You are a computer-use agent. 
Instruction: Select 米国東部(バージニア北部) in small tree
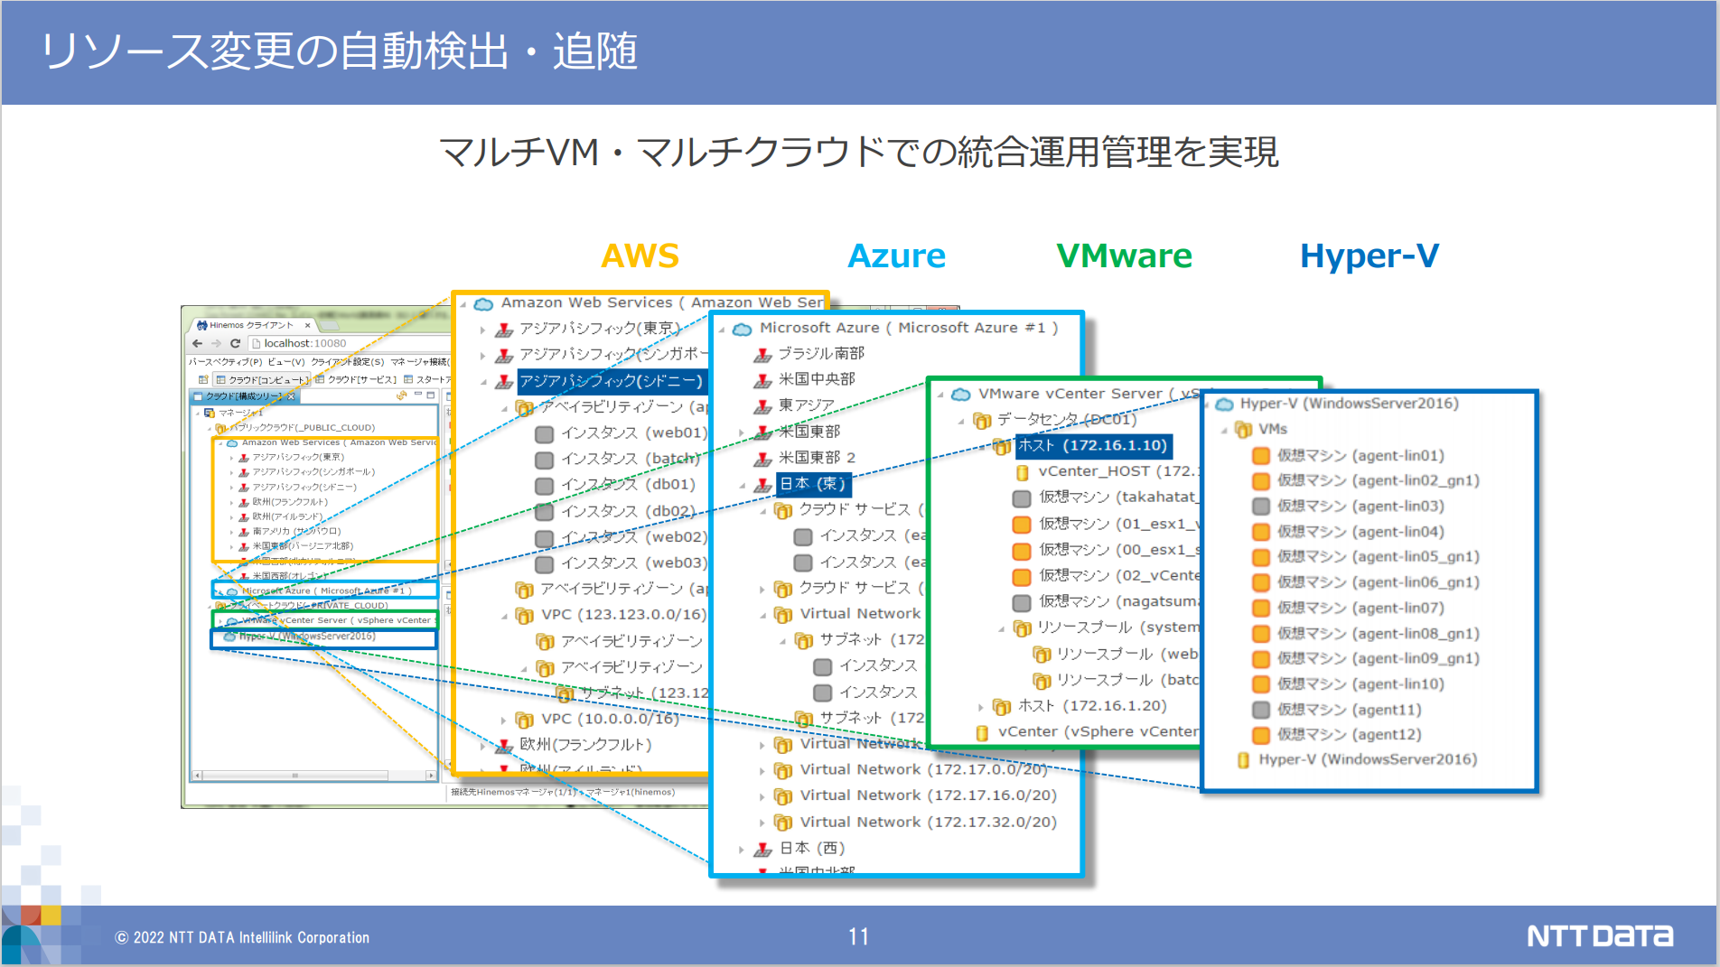(303, 545)
